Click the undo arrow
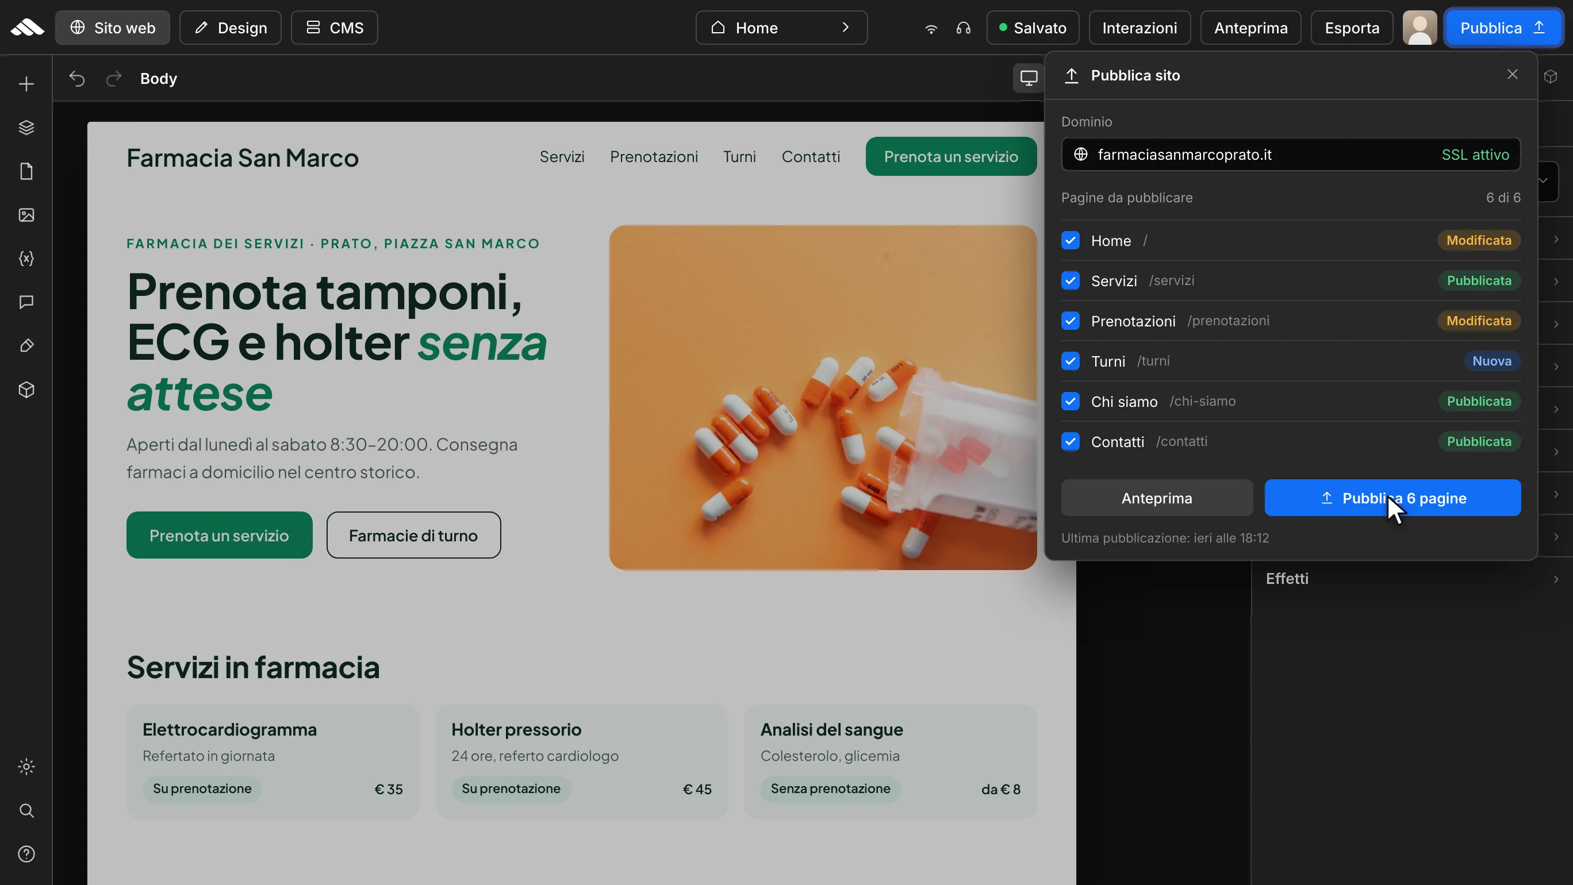The image size is (1573, 885). (x=77, y=79)
